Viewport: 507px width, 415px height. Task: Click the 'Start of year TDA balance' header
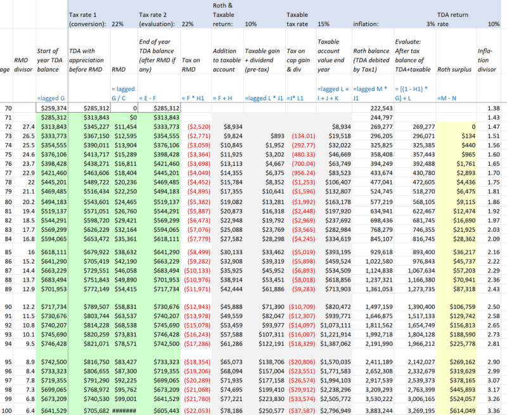49,60
